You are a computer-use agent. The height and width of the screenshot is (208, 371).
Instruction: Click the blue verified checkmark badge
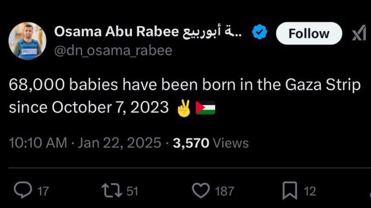pyautogui.click(x=259, y=32)
